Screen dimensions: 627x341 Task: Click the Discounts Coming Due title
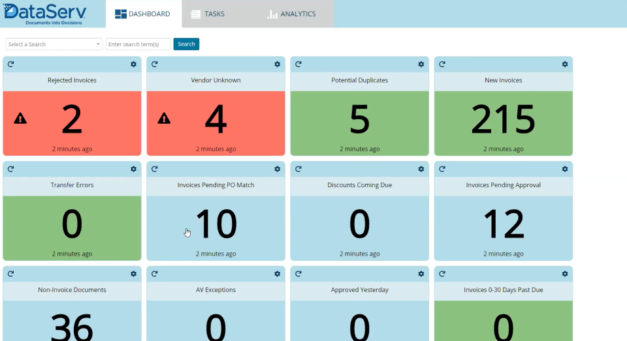[x=359, y=185]
